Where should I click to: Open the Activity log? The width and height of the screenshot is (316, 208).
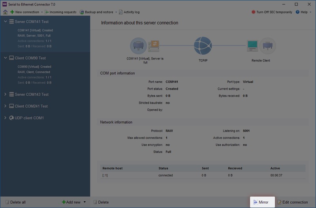tap(129, 12)
